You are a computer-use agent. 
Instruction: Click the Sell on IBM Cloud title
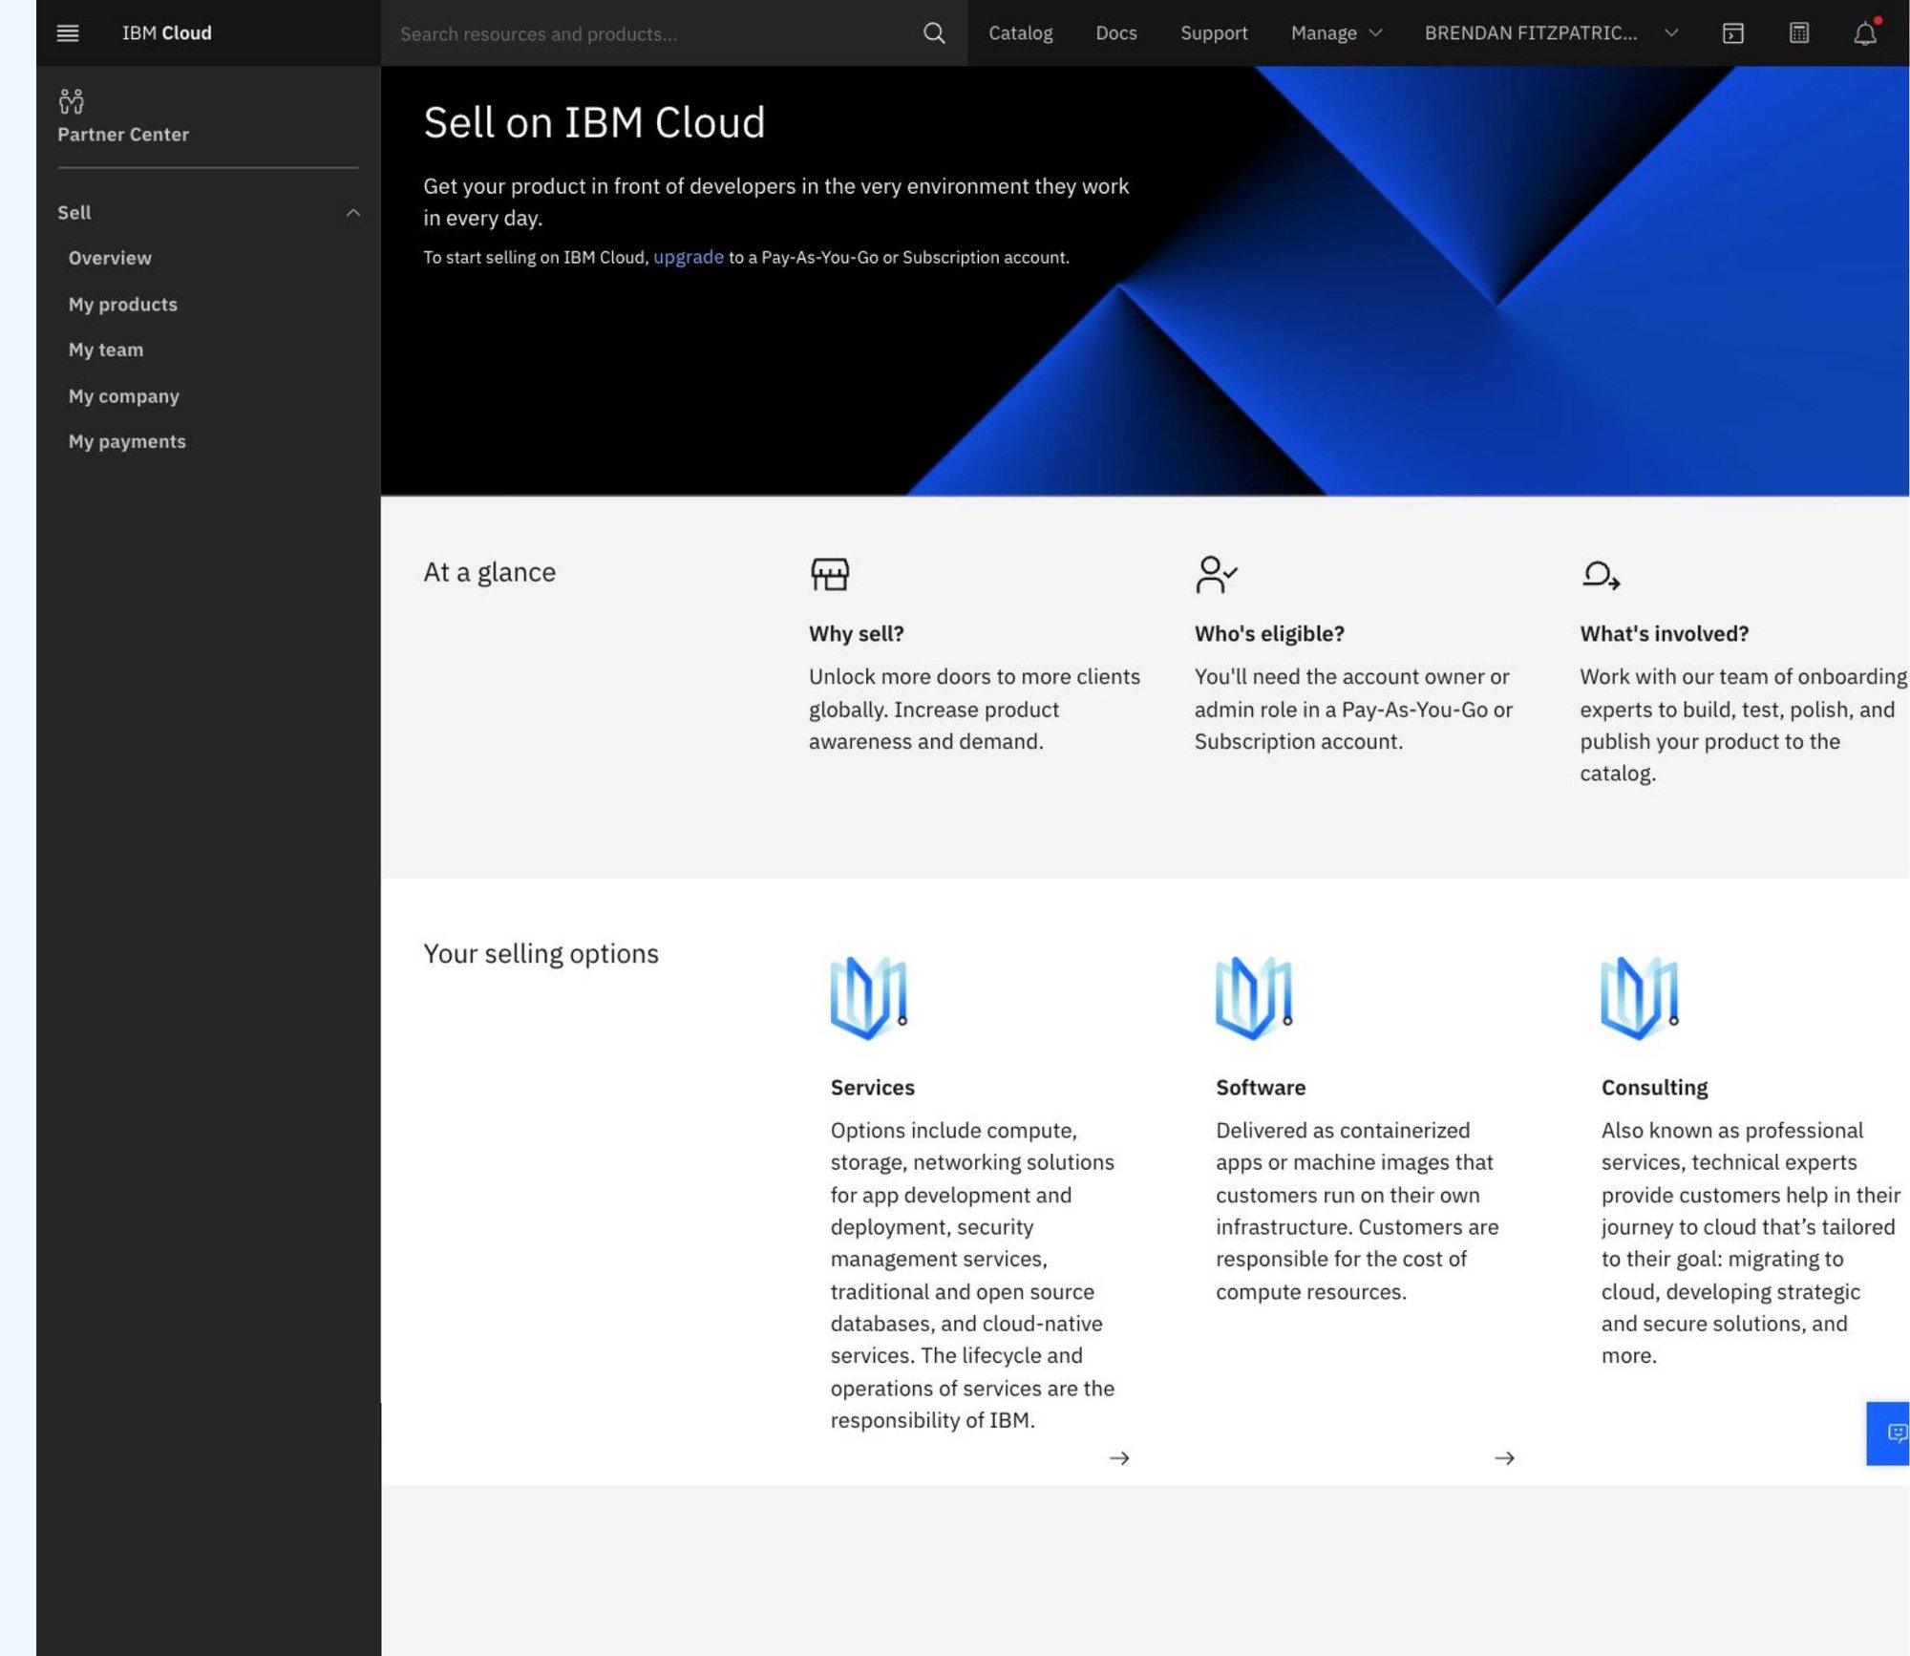[594, 123]
